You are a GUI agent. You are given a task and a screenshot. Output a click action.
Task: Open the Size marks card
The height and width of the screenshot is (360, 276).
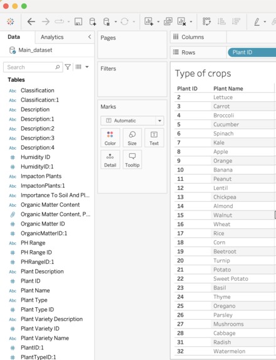point(132,138)
